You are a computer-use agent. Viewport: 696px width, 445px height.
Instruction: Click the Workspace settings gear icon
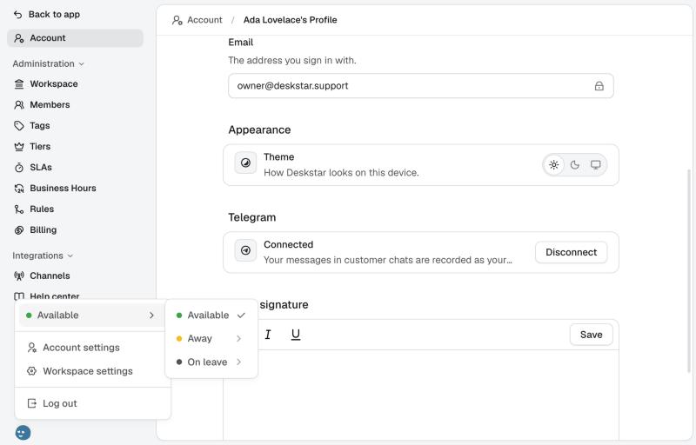[x=31, y=371]
